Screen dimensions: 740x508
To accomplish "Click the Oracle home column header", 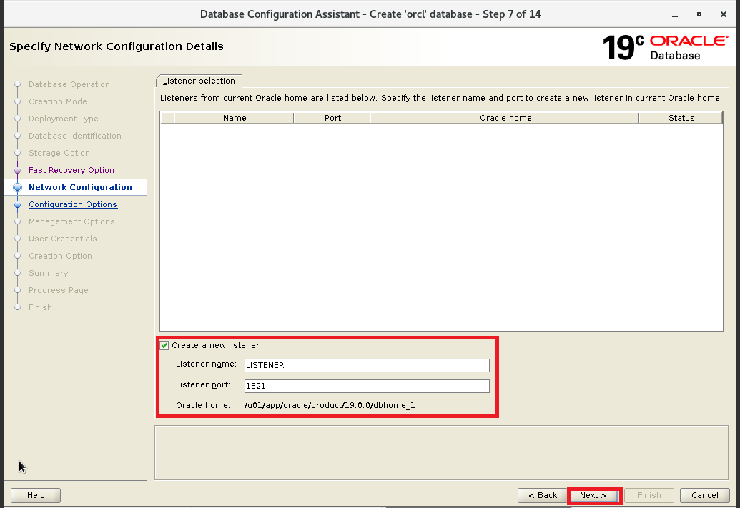I will [505, 118].
